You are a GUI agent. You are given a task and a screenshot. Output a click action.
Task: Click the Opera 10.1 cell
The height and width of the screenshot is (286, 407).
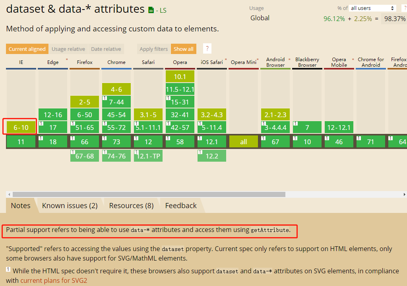(180, 77)
